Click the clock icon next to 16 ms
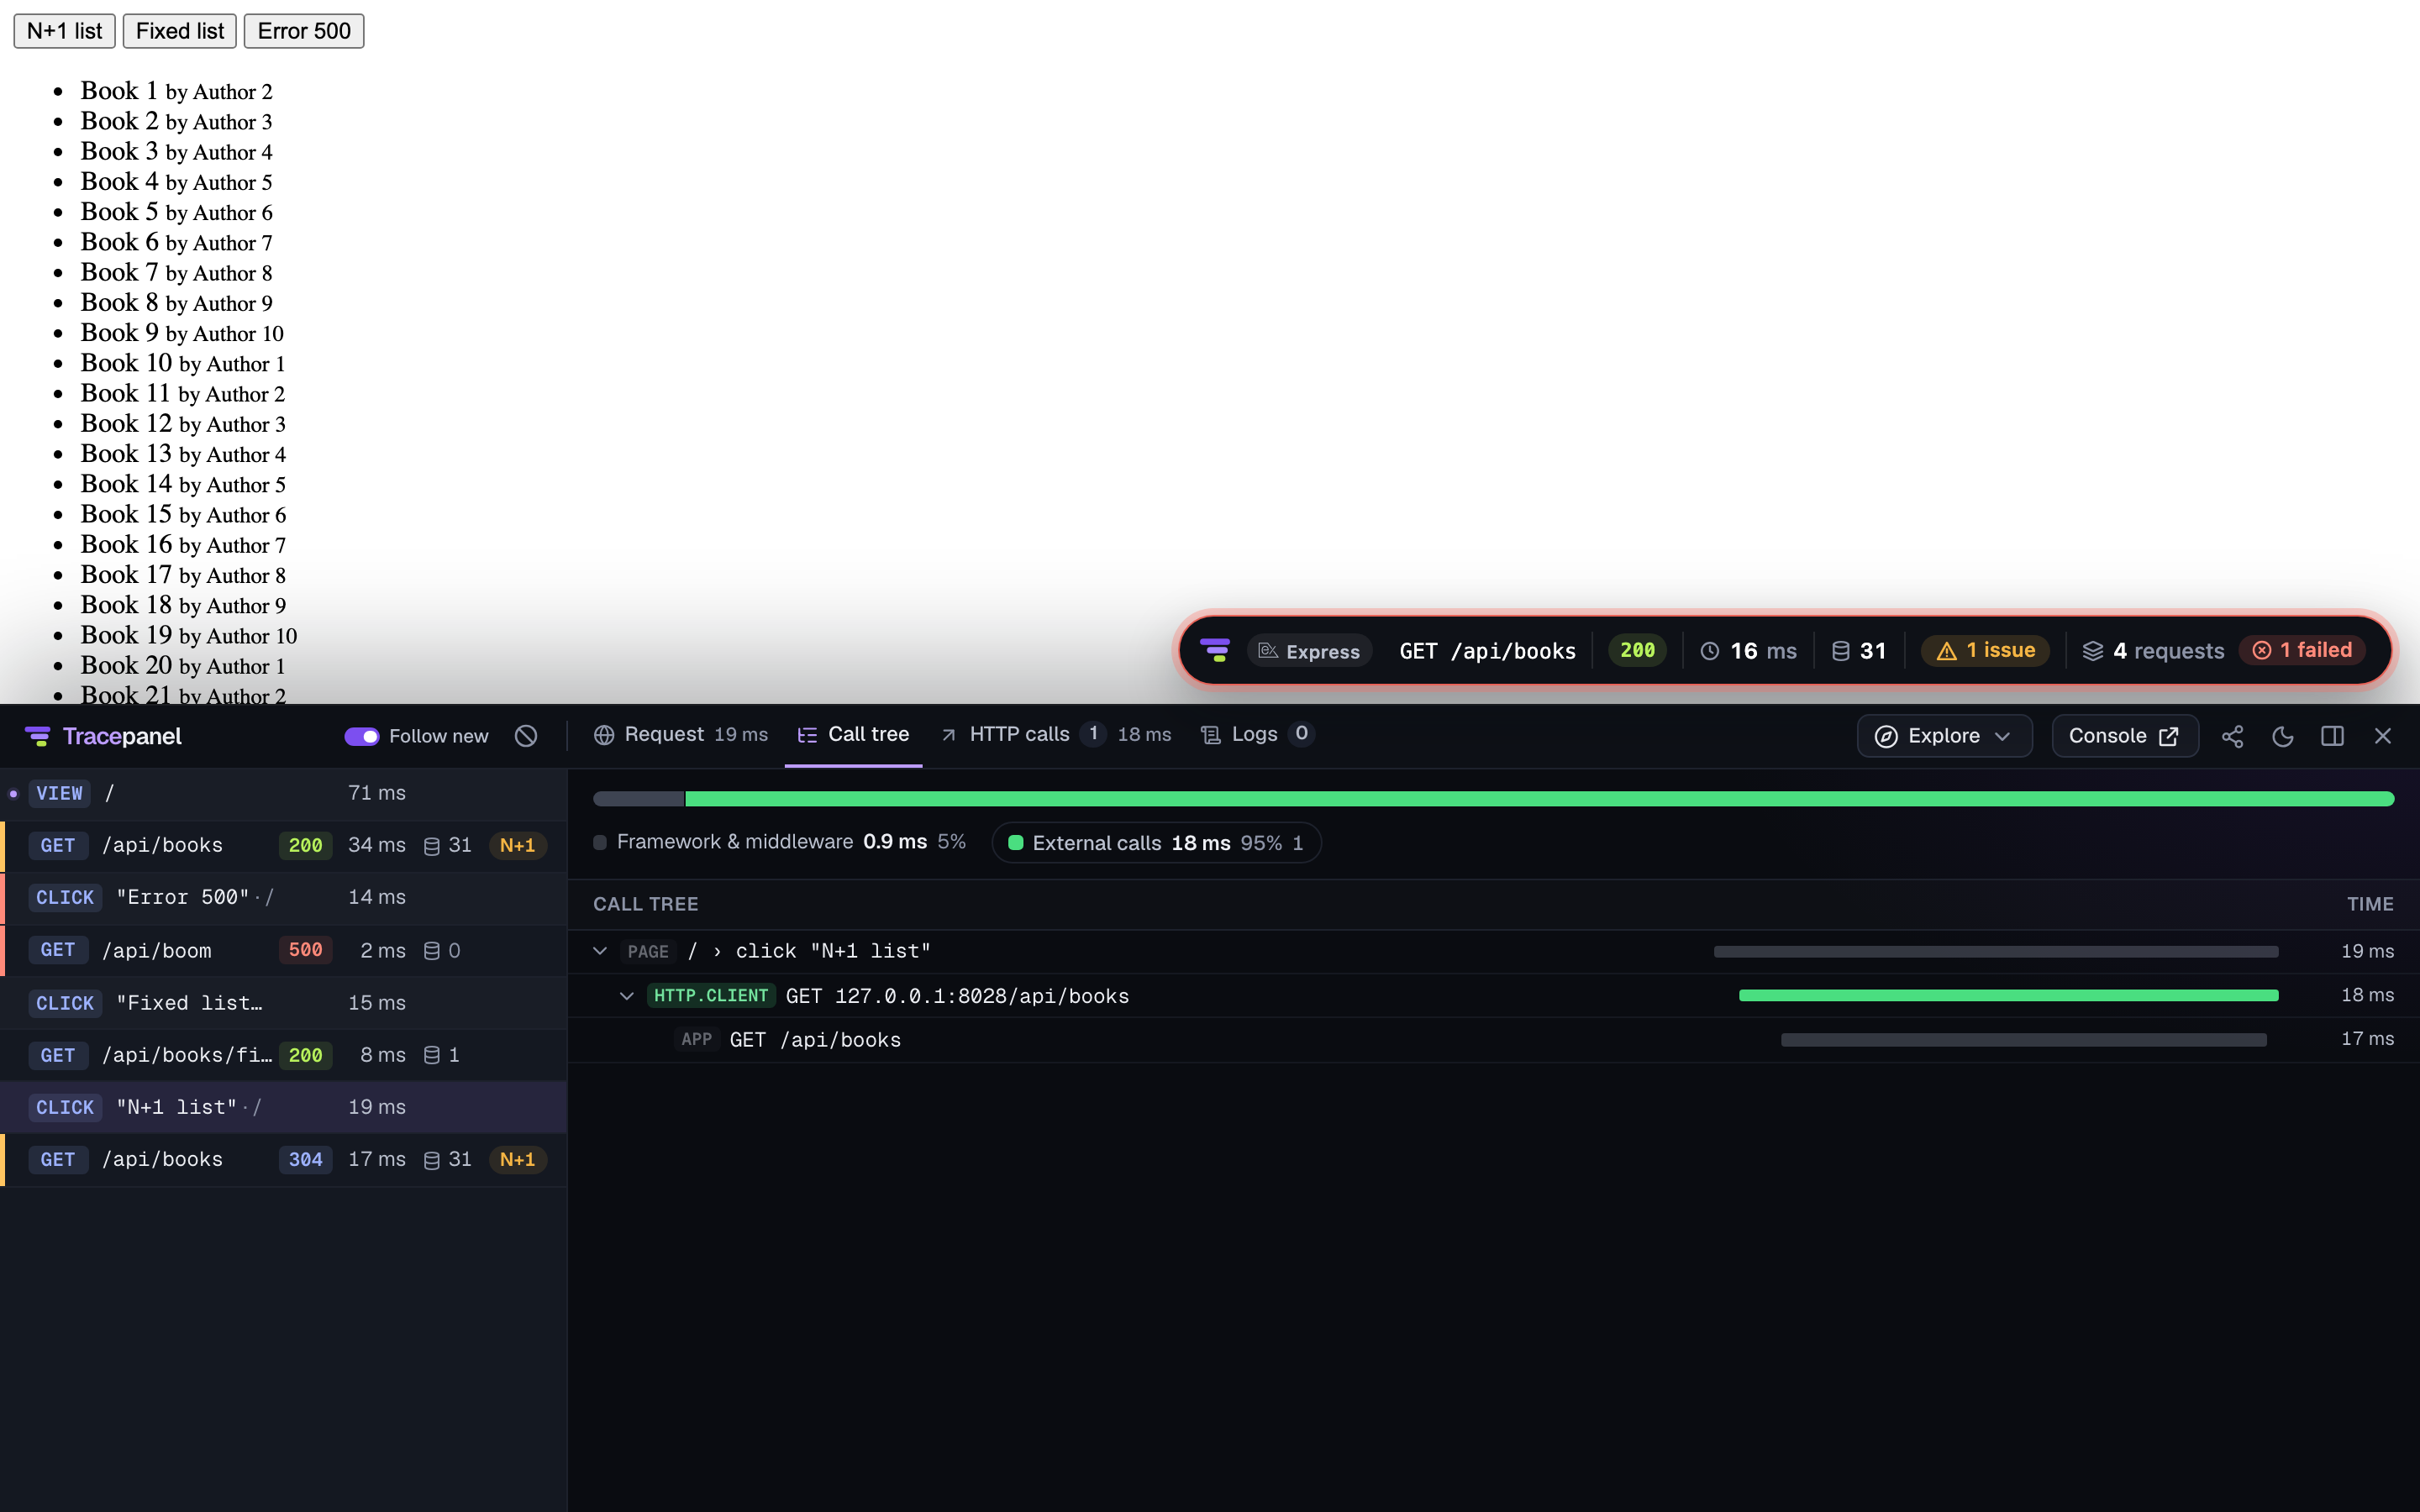The image size is (2420, 1512). point(1709,651)
